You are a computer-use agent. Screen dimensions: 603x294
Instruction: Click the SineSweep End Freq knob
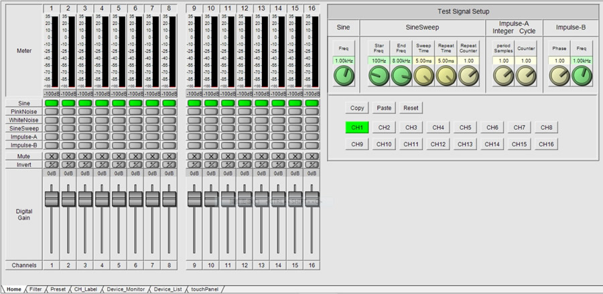pos(401,75)
